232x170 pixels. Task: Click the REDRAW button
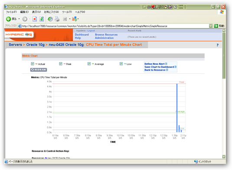(39, 70)
